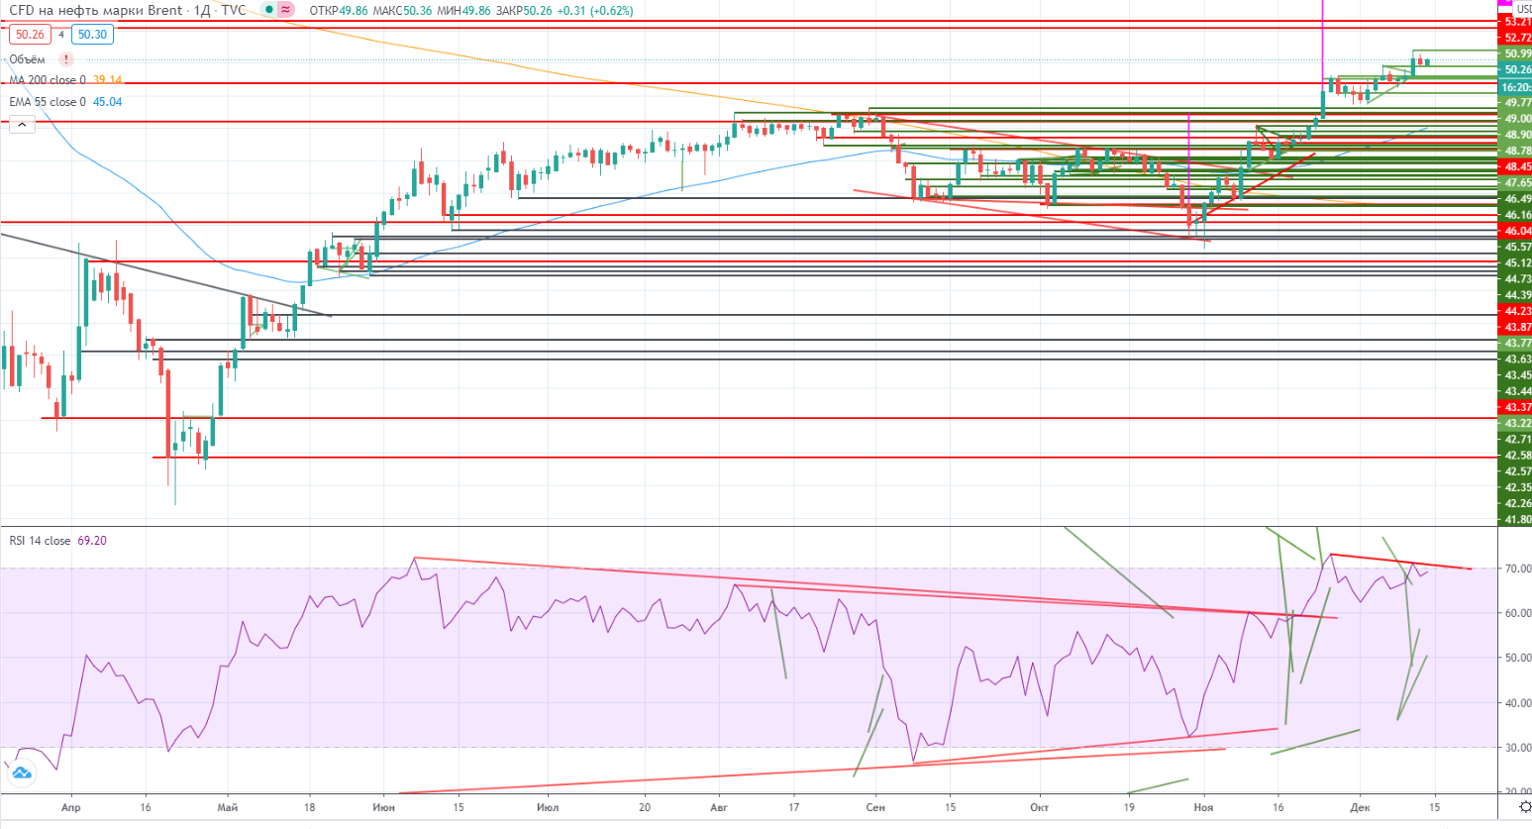The width and height of the screenshot is (1532, 829).
Task: Click the Июн label on time axis
Action: click(383, 807)
